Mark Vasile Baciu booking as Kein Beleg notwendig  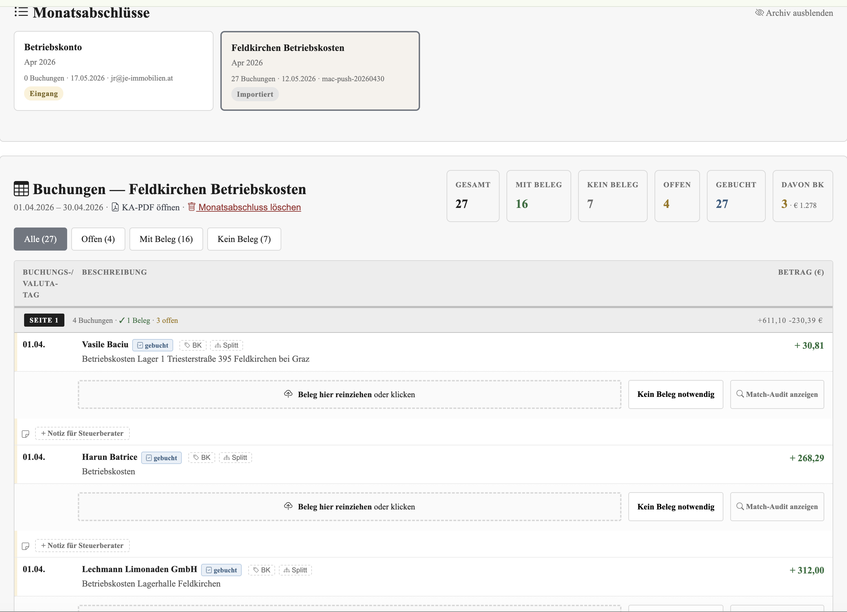pos(676,395)
